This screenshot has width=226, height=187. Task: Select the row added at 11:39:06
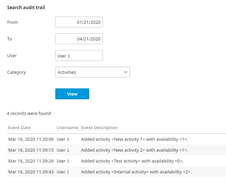tap(116, 139)
